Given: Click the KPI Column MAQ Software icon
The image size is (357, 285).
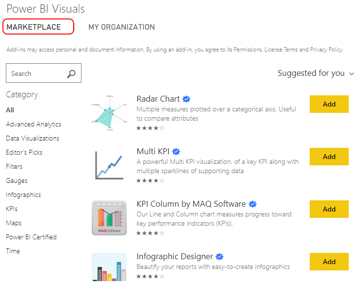Looking at the screenshot, I should [x=109, y=218].
